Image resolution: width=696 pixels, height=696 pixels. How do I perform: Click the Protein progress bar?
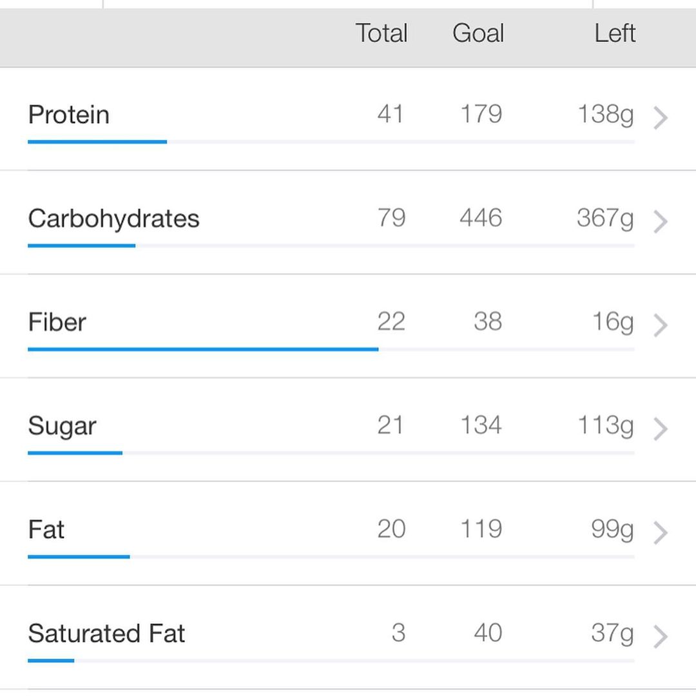(x=331, y=142)
